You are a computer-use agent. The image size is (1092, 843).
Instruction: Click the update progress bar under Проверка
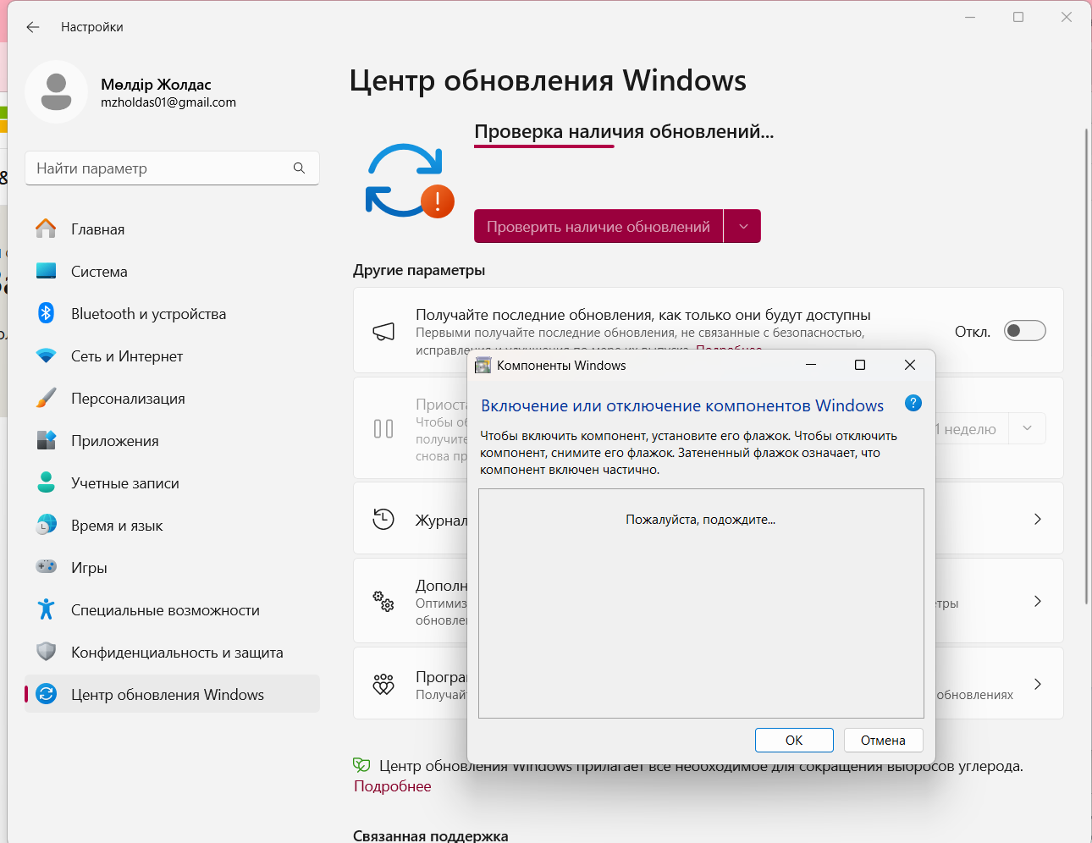point(543,146)
